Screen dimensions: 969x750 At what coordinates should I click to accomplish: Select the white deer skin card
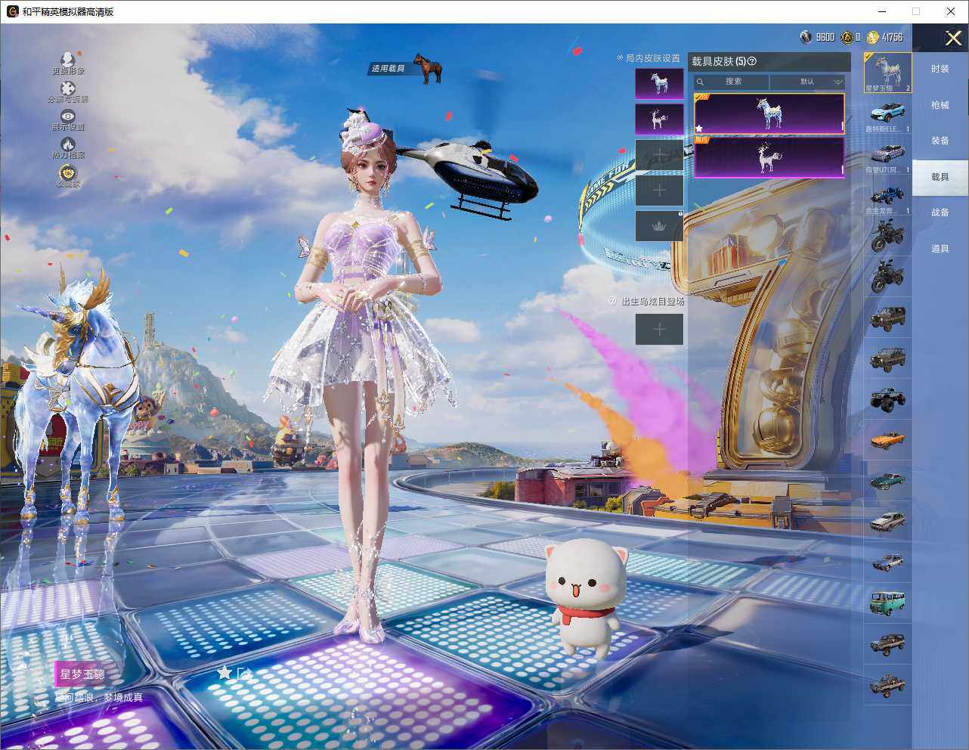point(769,157)
